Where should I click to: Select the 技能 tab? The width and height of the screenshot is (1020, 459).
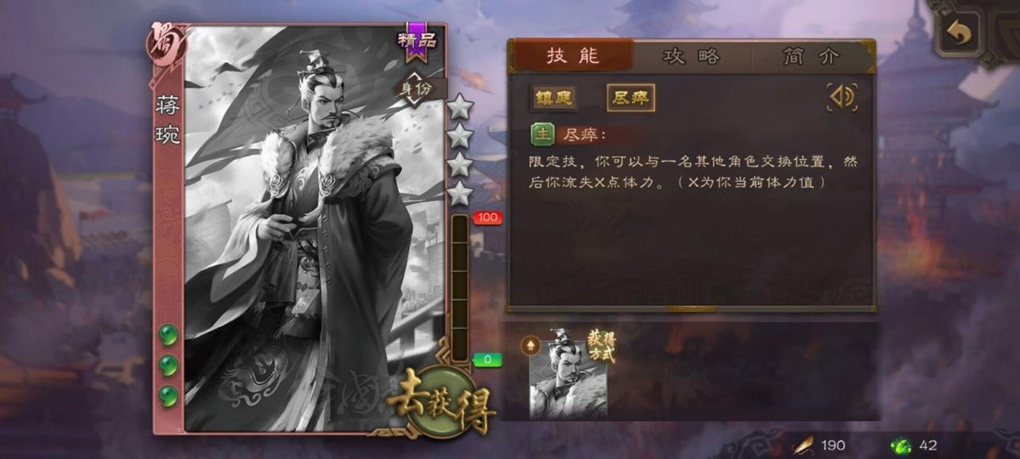pyautogui.click(x=572, y=56)
